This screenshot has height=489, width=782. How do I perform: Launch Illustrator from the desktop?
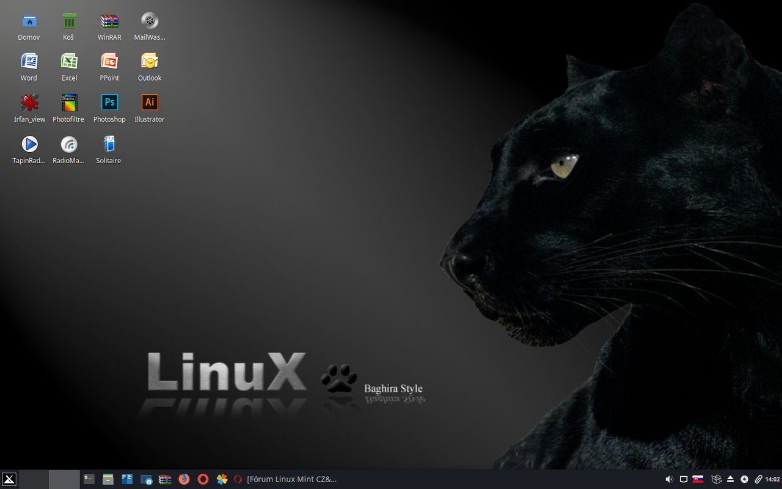tap(150, 109)
